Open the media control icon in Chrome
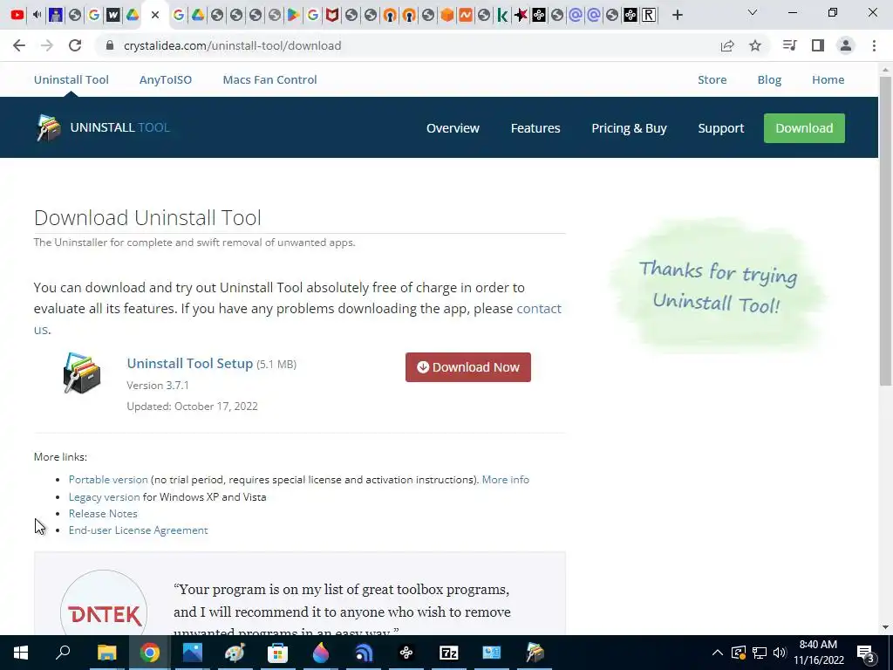Image resolution: width=893 pixels, height=670 pixels. [790, 45]
